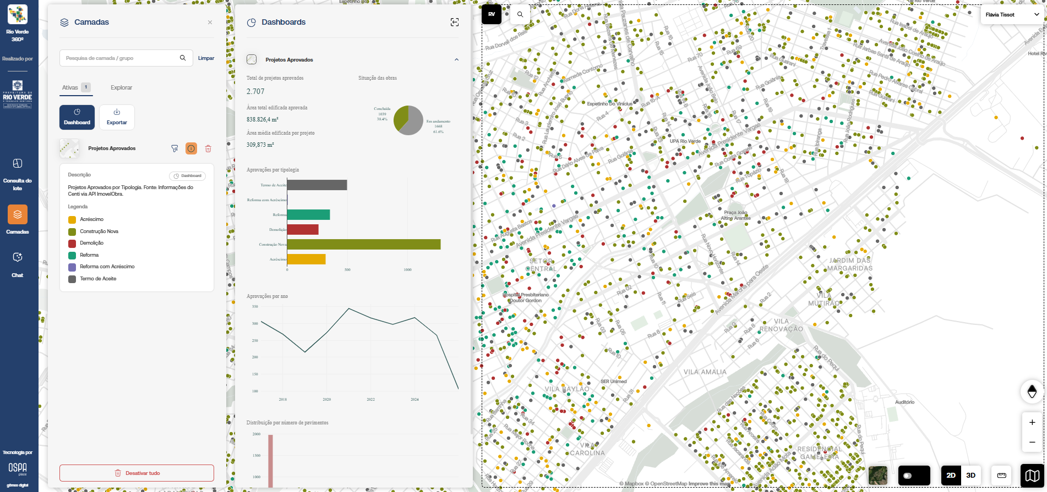Toggle the orange info icon for Projetos Aprovados
The height and width of the screenshot is (492, 1047).
pyautogui.click(x=191, y=148)
